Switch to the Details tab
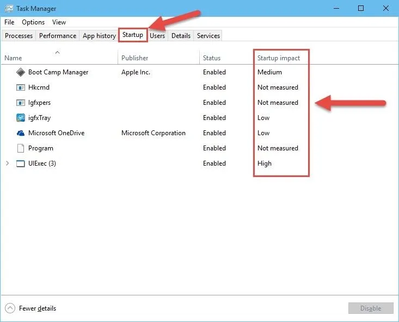 [x=181, y=36]
